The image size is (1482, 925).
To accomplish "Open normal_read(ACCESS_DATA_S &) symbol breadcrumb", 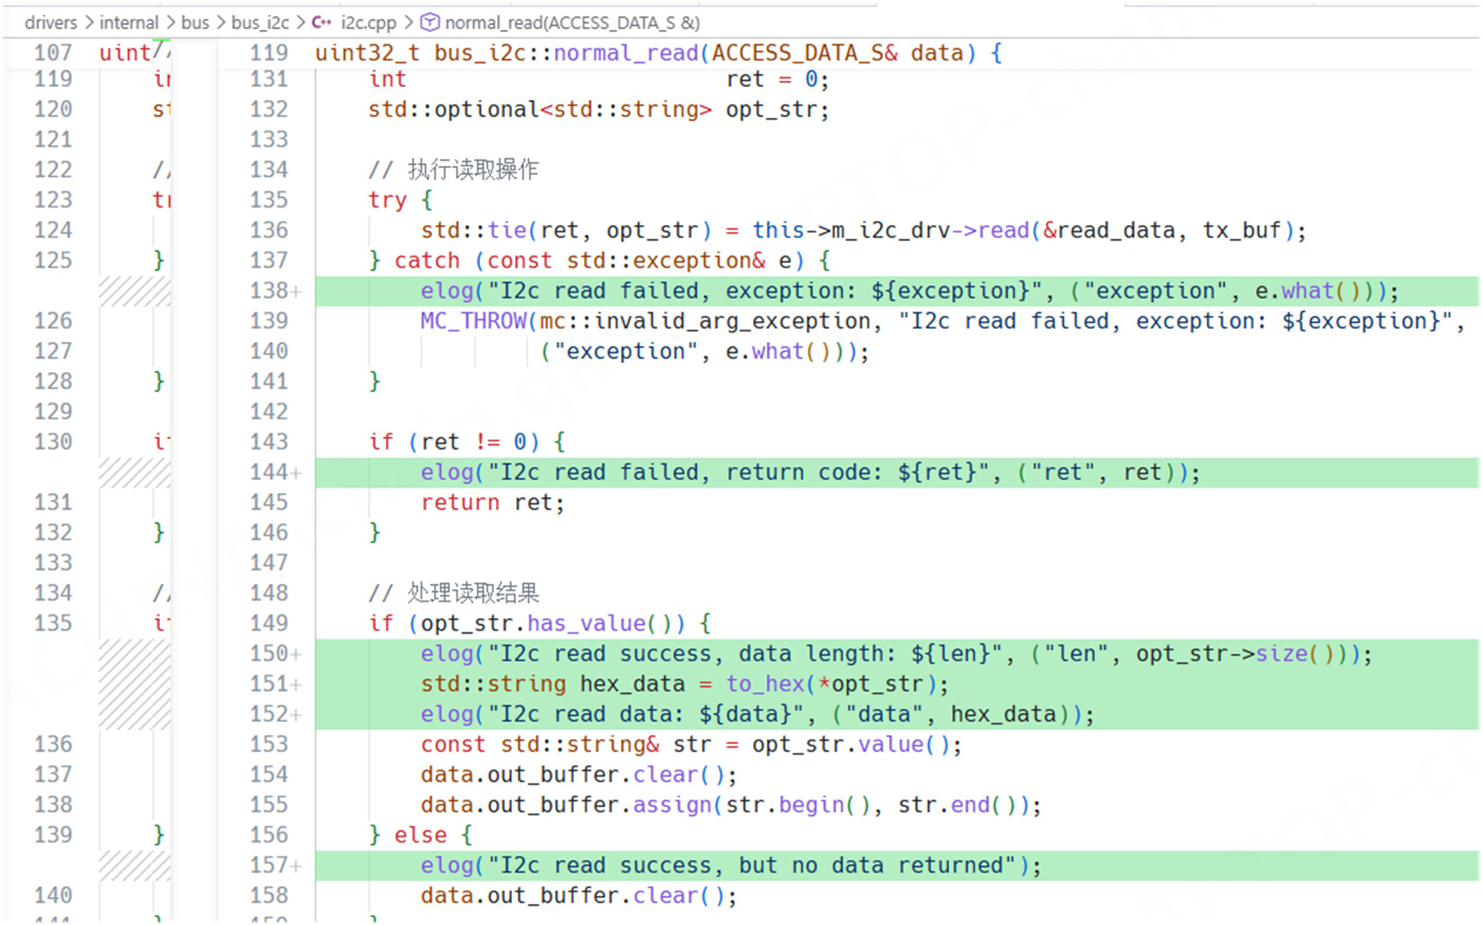I will [572, 23].
